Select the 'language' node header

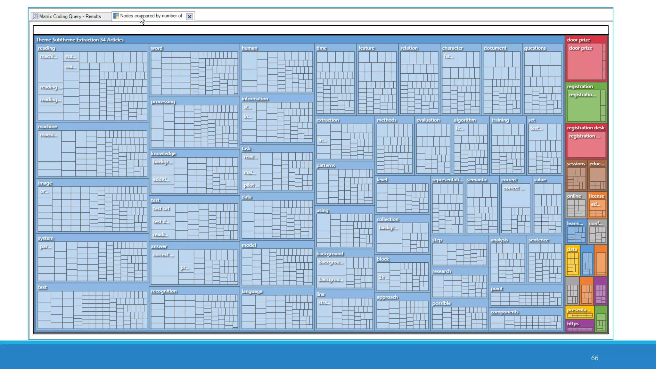[x=252, y=291]
